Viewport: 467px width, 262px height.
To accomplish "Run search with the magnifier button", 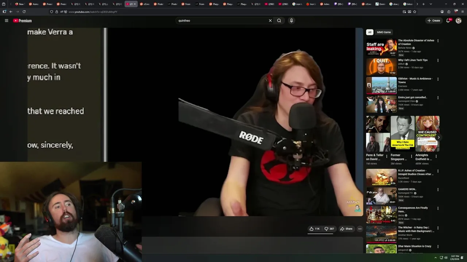I will [x=279, y=21].
